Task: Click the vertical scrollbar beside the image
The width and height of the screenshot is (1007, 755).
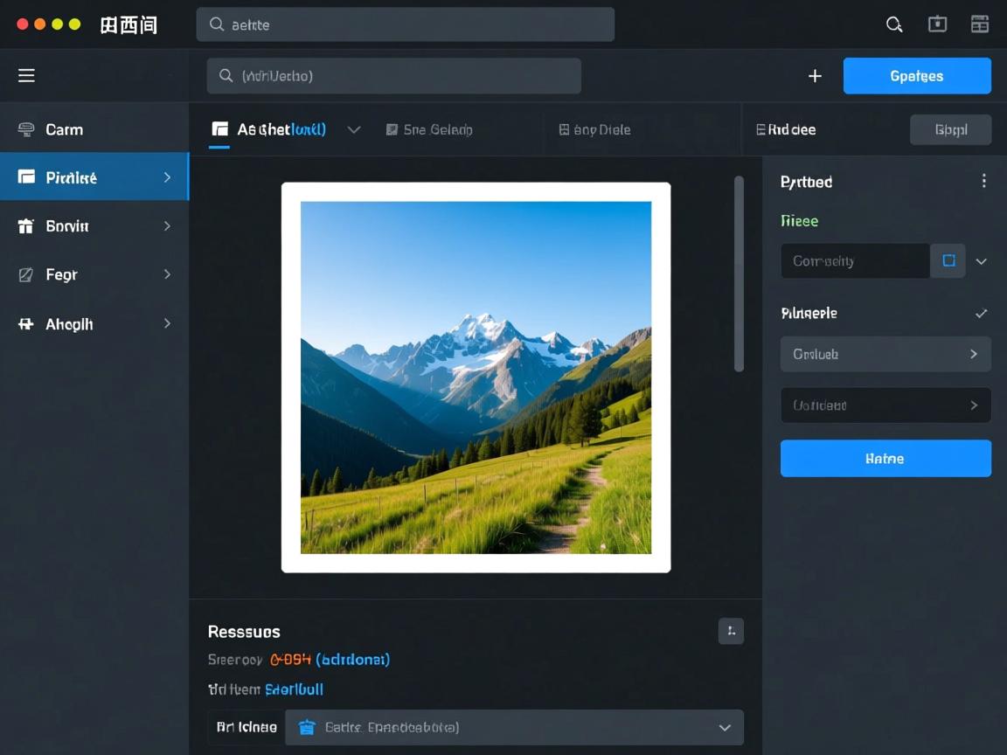Action: tap(739, 274)
